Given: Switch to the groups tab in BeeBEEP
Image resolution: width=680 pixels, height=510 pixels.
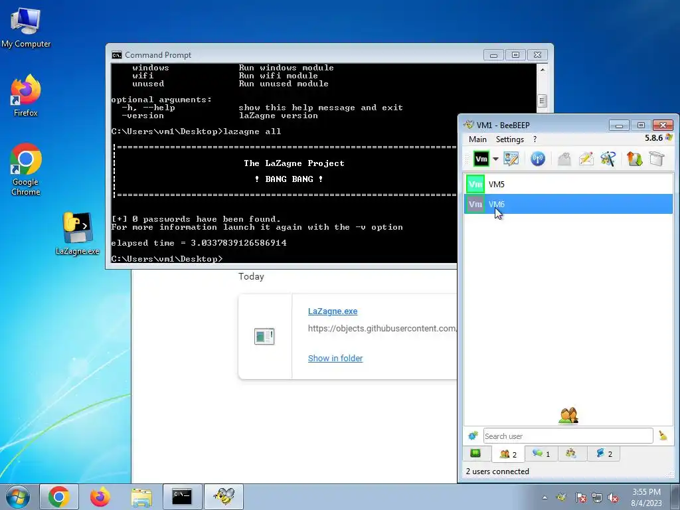Looking at the screenshot, I should click(x=571, y=453).
